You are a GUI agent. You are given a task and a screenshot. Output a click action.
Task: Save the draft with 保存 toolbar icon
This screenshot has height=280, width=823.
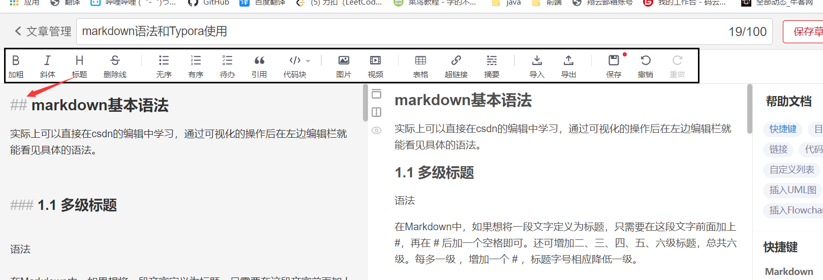click(614, 66)
